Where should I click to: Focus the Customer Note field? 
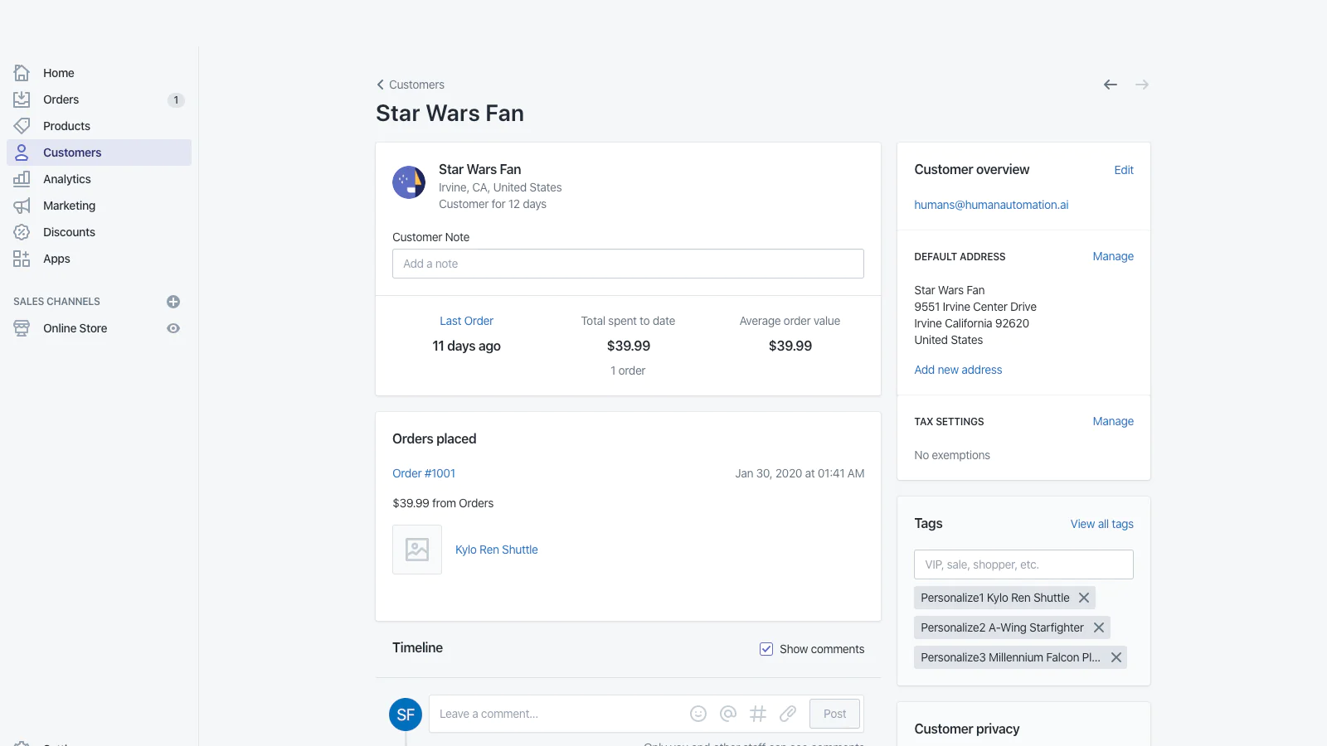click(628, 264)
